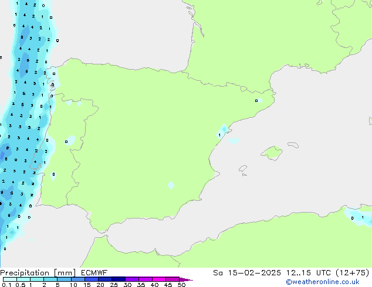Click the 1 to 2 mm legend color box

pos(37,279)
